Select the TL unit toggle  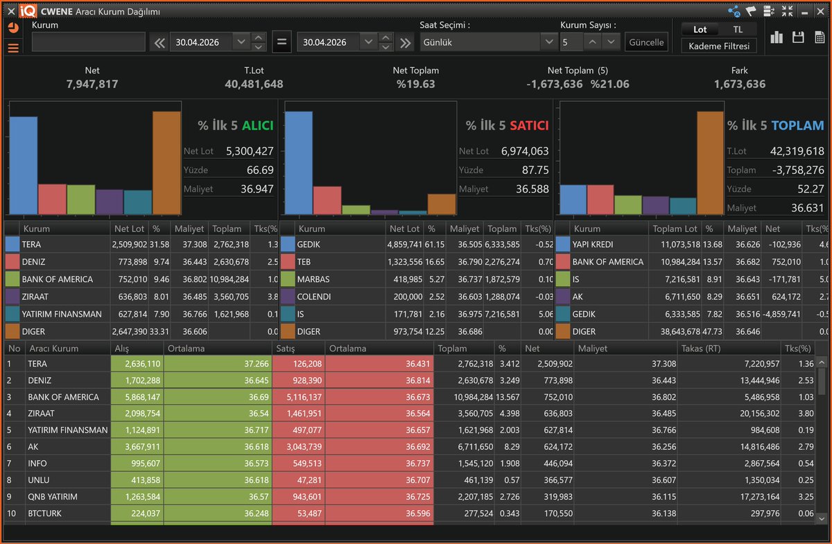click(738, 30)
